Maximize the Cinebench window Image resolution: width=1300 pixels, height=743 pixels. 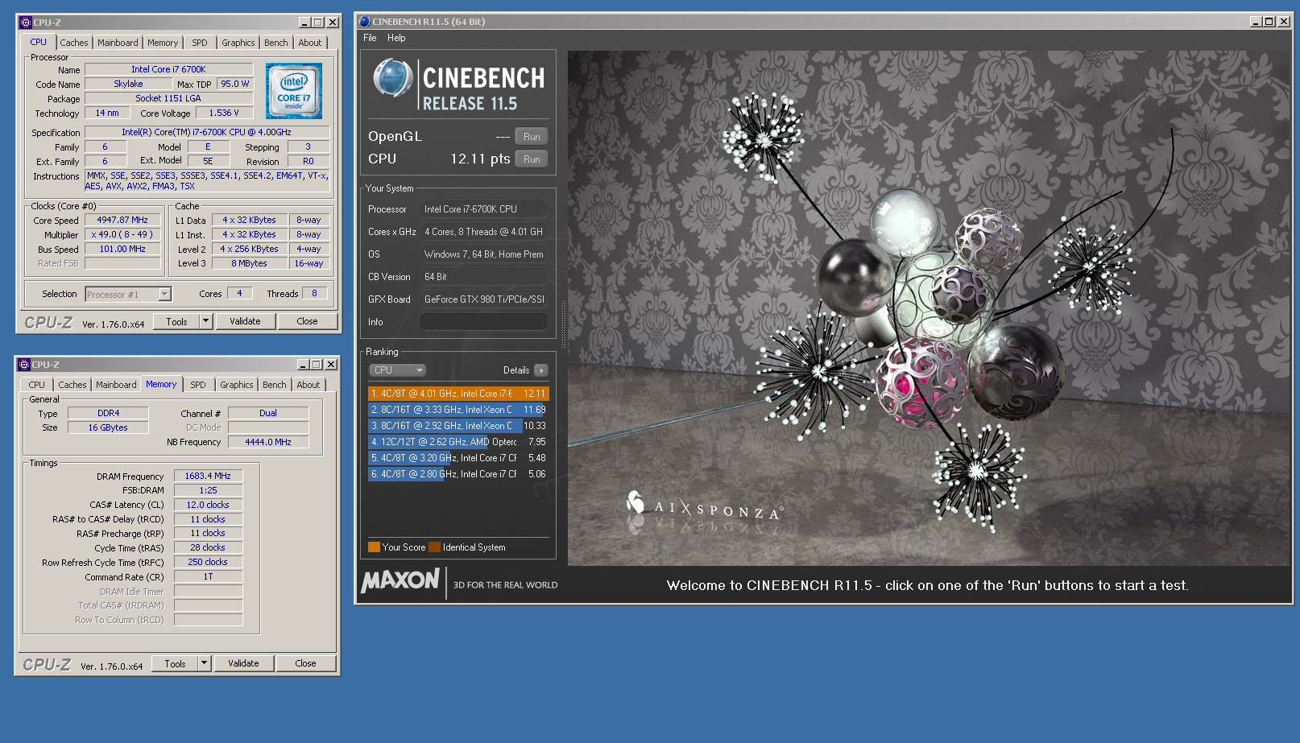(1269, 22)
